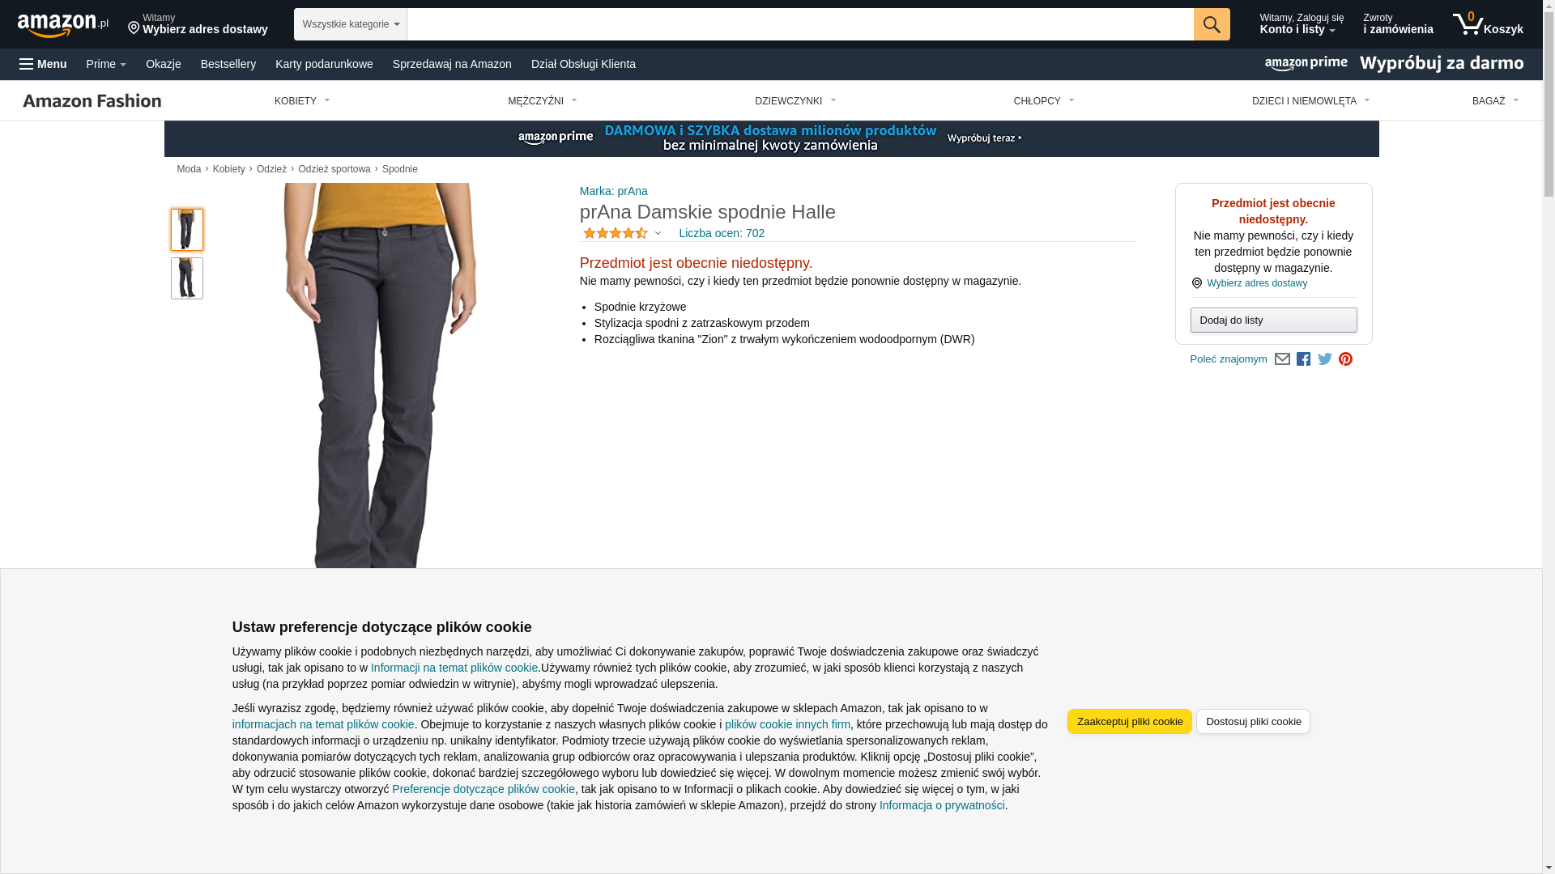The height and width of the screenshot is (874, 1555).
Task: Expand the Prime menu dropdown
Action: [x=106, y=64]
